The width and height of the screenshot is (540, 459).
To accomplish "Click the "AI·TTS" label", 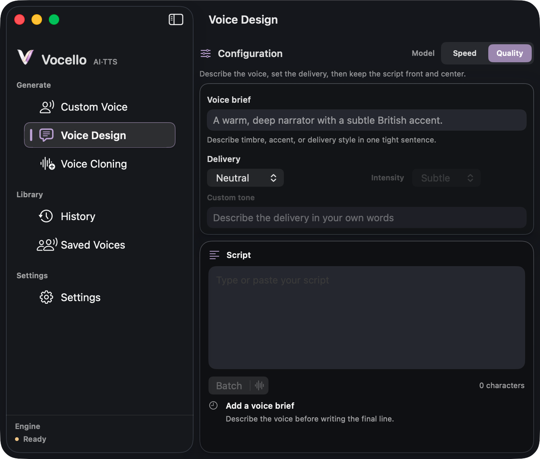I will [105, 62].
